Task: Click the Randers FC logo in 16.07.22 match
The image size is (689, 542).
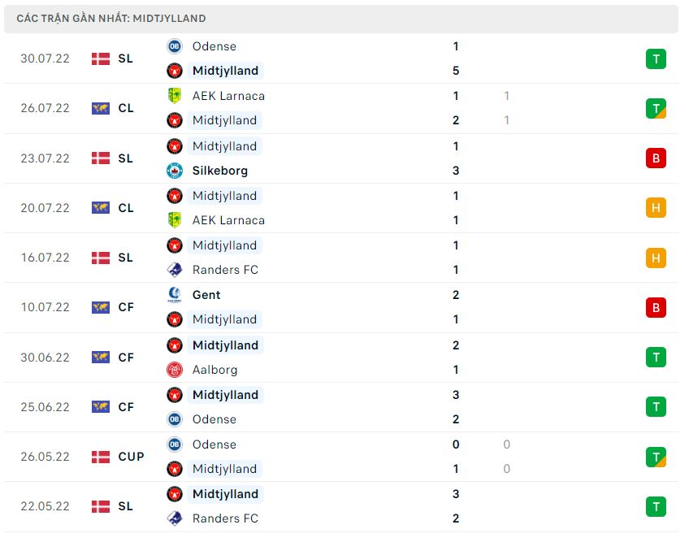Action: [x=174, y=270]
